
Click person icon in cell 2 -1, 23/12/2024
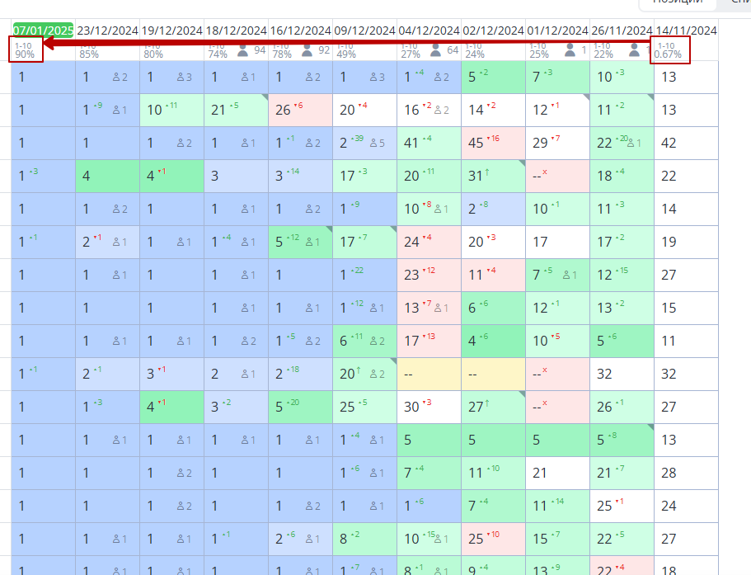click(x=116, y=242)
